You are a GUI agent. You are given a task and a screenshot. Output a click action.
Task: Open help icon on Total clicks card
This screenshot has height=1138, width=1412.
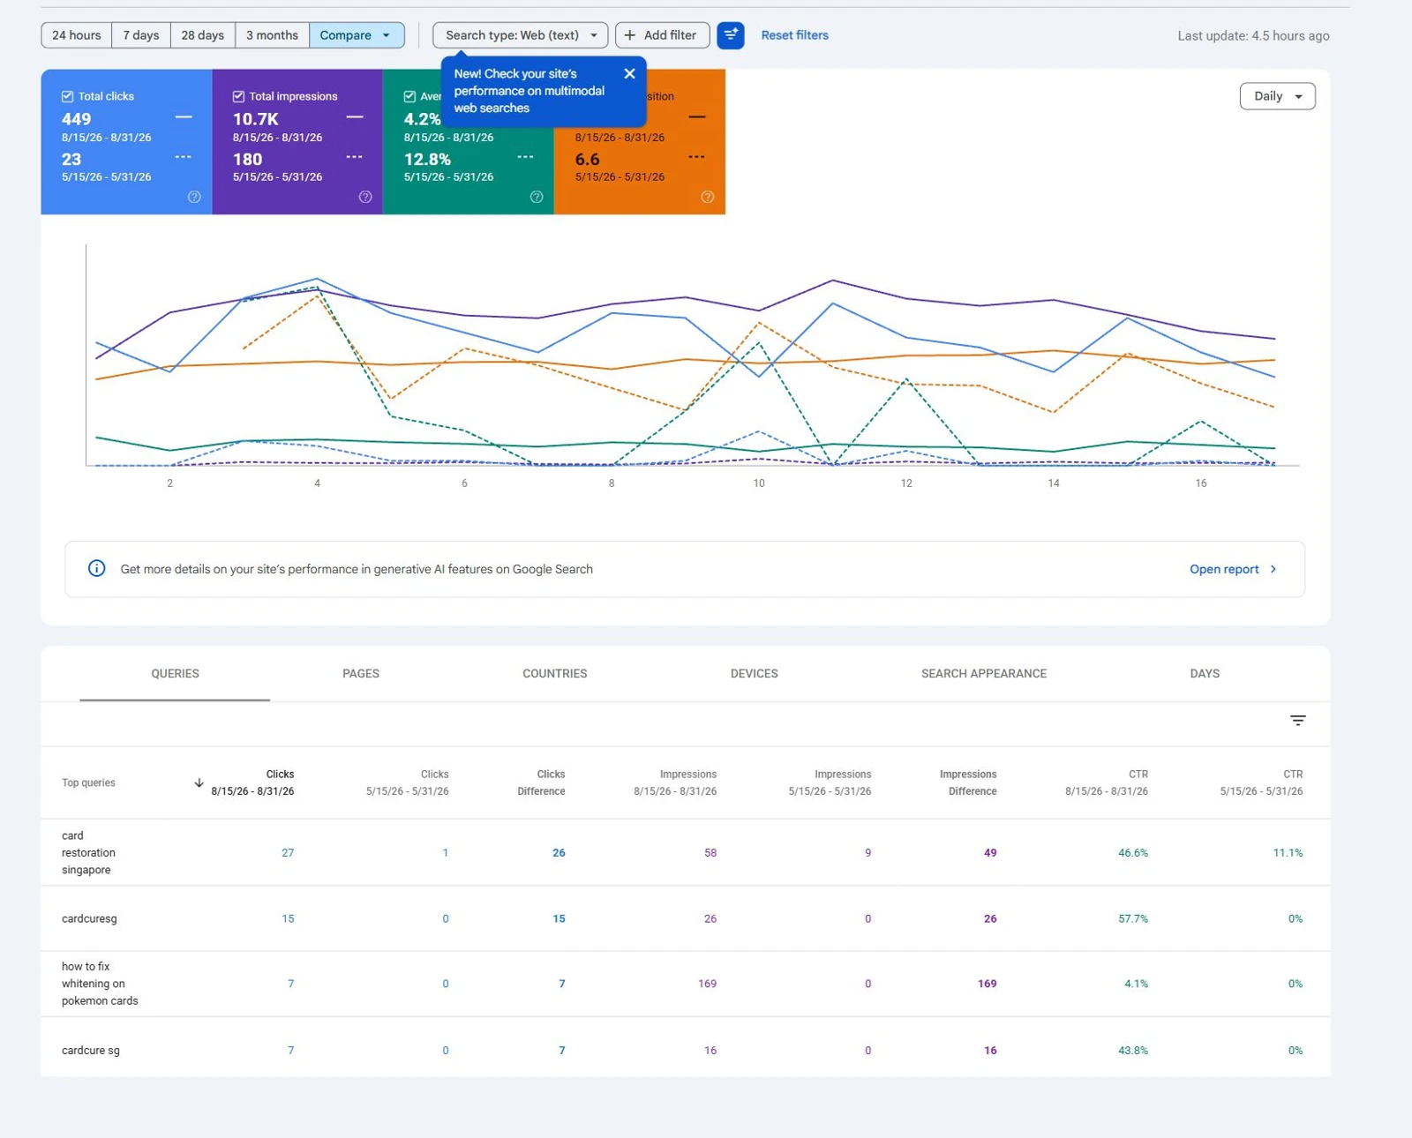pos(194,197)
